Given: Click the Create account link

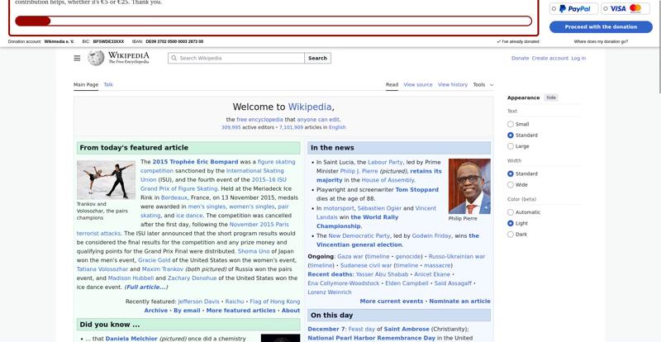Looking at the screenshot, I should click(549, 58).
